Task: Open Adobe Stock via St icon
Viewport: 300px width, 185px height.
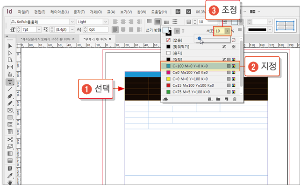Action: (x=188, y=12)
